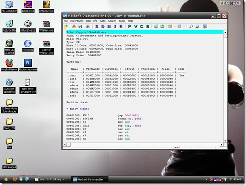Click the magnifying glass Search toolbar icon
Viewport: 246px width, 185px height.
(x=191, y=26)
